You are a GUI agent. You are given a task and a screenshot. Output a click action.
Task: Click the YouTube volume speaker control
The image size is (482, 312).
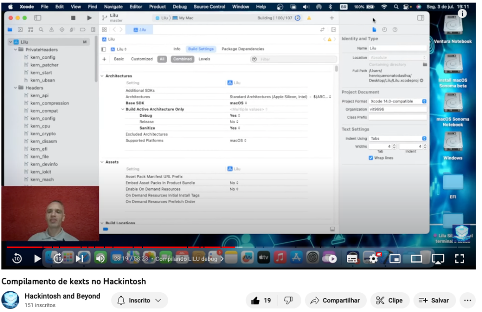pyautogui.click(x=101, y=259)
